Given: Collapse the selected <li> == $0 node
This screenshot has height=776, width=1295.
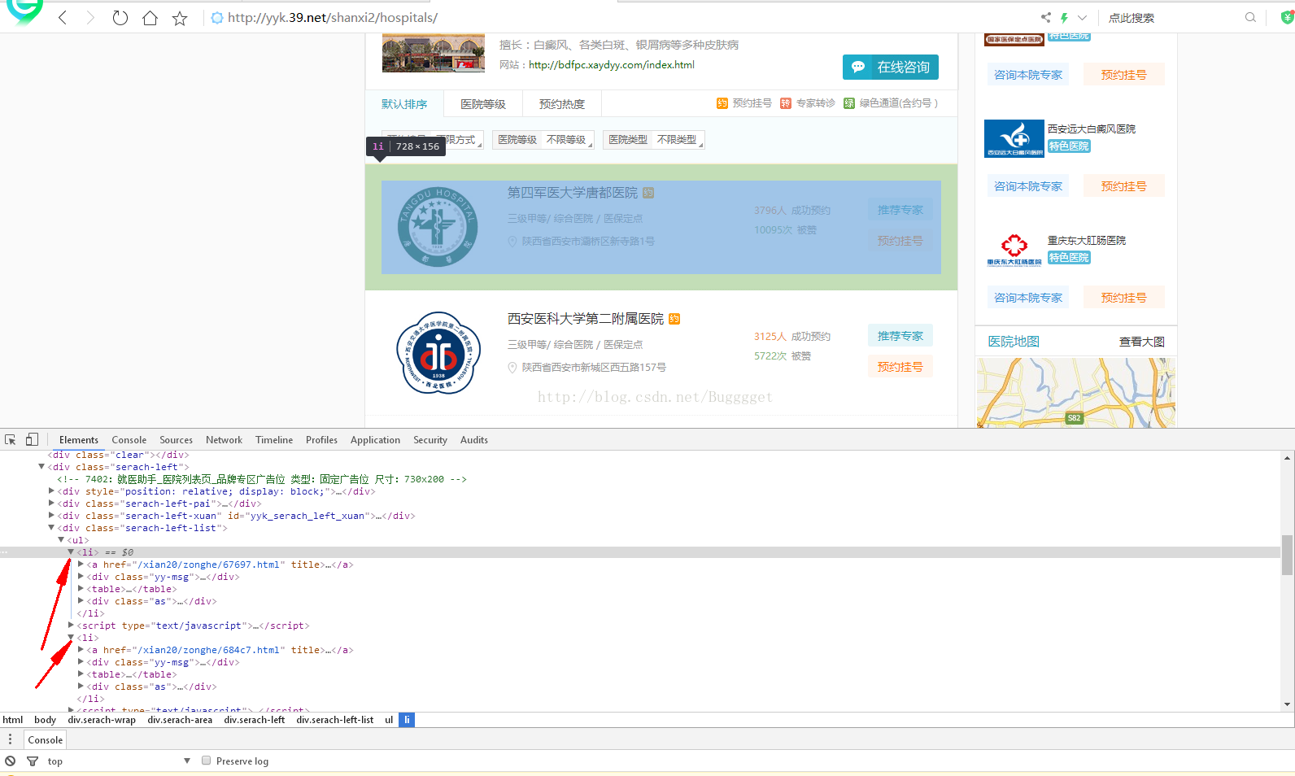Looking at the screenshot, I should coord(71,552).
